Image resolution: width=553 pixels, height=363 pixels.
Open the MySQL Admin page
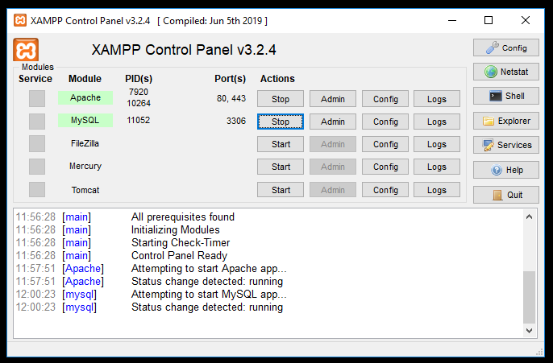click(x=333, y=122)
